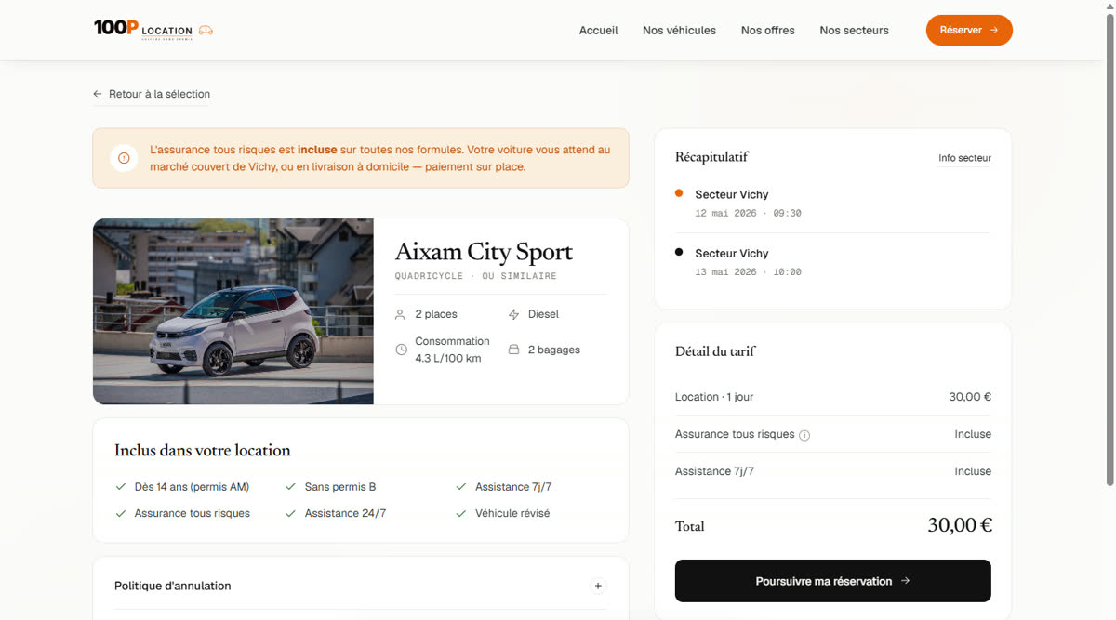Click the Aixam City Sport car photo

233,311
